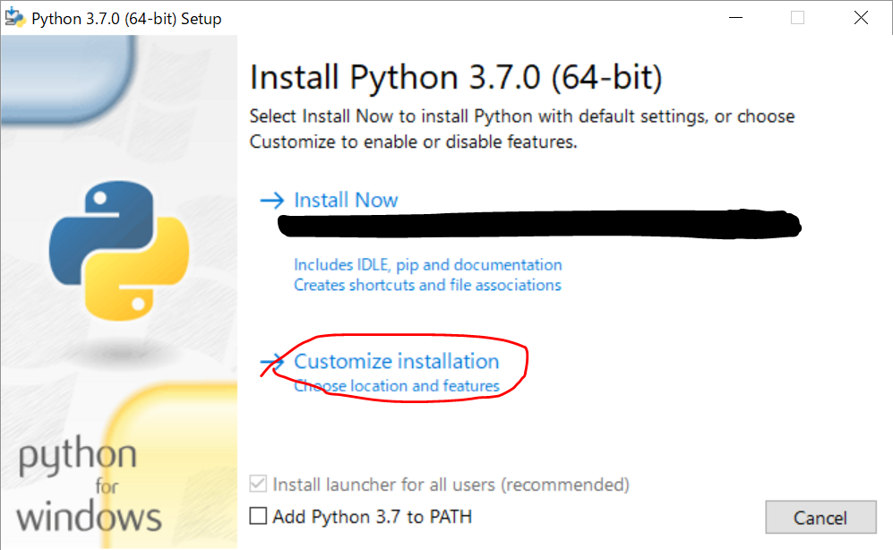Click the blue arrow beside Install Now
Screen dimensions: 893x550
click(273, 200)
